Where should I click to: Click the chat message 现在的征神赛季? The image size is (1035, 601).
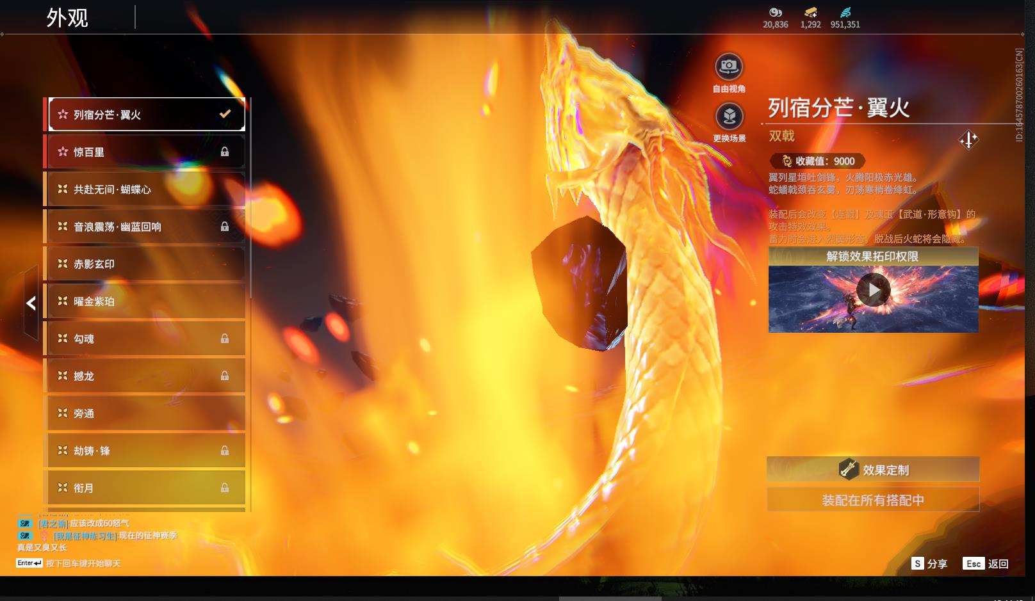pyautogui.click(x=148, y=536)
